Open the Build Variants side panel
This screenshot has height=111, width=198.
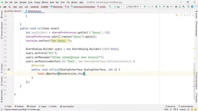click(2, 96)
